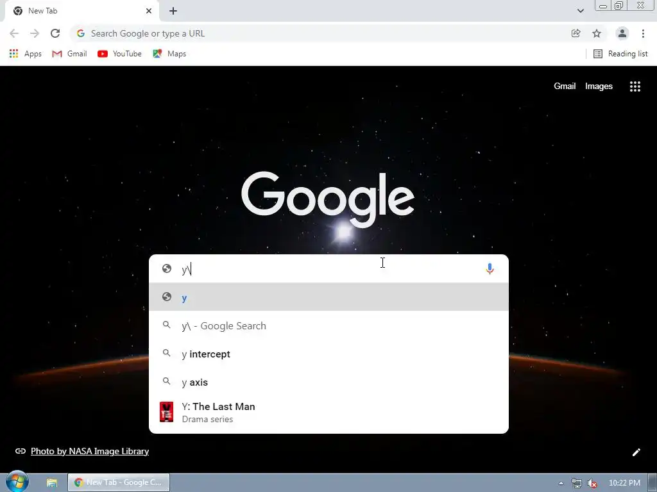Image resolution: width=657 pixels, height=492 pixels.
Task: Click the Google logo
Action: tap(328, 199)
